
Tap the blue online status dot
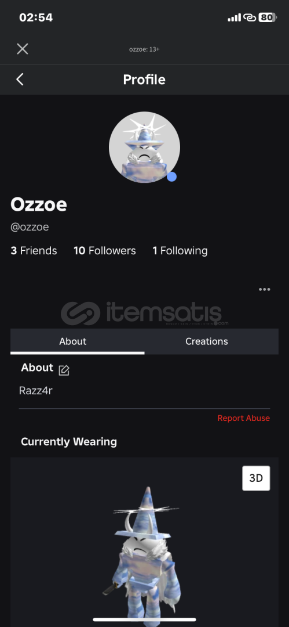pyautogui.click(x=171, y=176)
